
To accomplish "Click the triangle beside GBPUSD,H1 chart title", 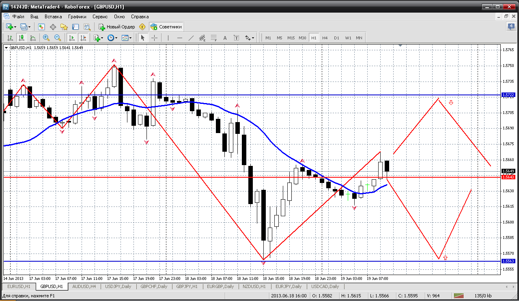I will [x=6, y=48].
